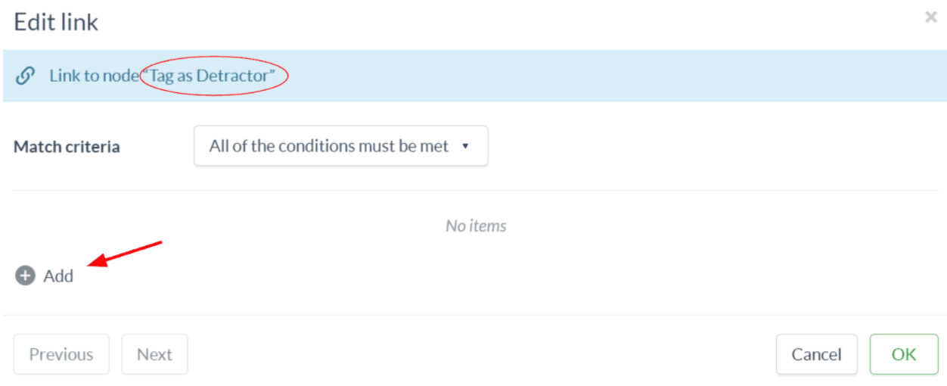This screenshot has width=947, height=386.
Task: Advance with the Next button
Action: tap(154, 354)
